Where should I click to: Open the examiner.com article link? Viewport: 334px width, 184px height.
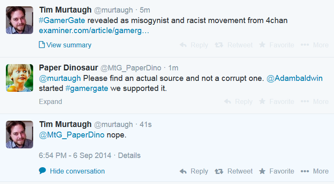pyautogui.click(x=94, y=31)
